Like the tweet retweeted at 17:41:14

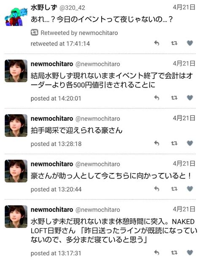coord(190,43)
